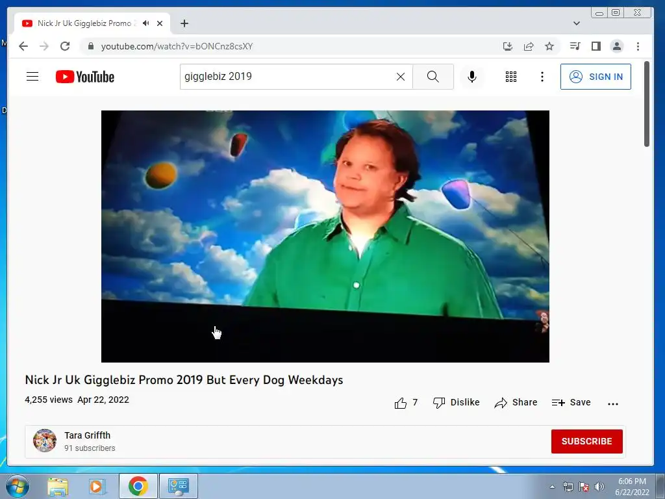Start voice search with the microphone
The height and width of the screenshot is (499, 665).
coord(471,77)
